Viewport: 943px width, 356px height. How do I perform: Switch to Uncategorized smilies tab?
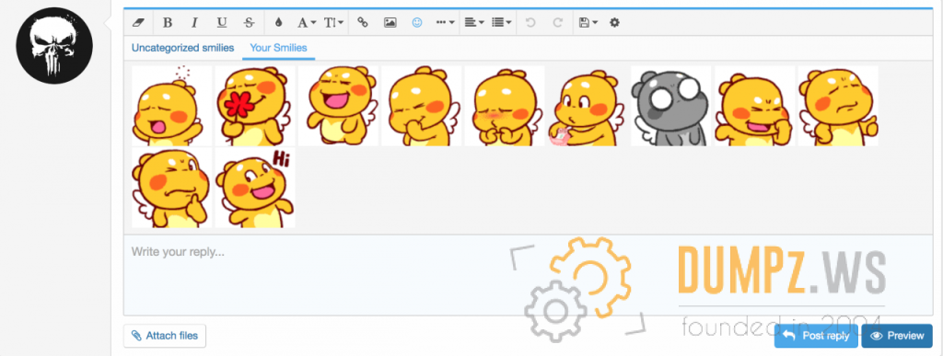[183, 48]
